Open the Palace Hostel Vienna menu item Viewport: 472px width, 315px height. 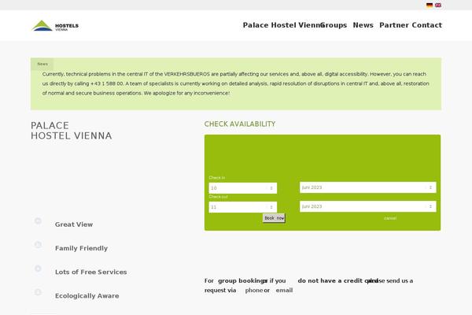(282, 25)
